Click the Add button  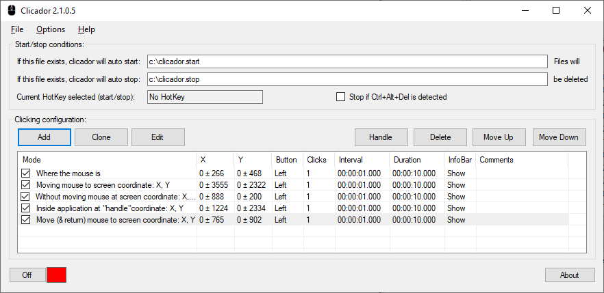(x=45, y=137)
